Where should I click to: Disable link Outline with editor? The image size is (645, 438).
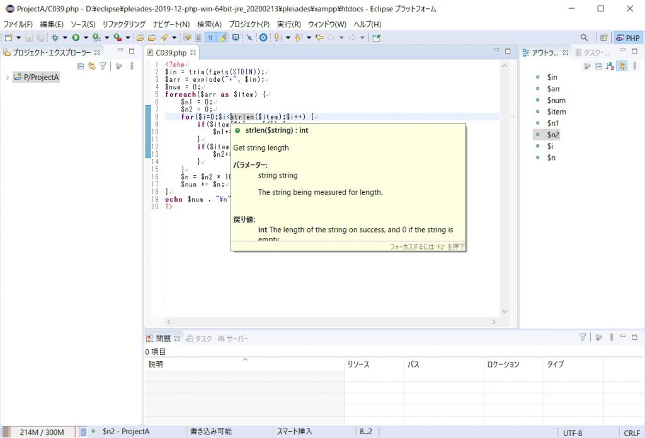click(x=620, y=66)
